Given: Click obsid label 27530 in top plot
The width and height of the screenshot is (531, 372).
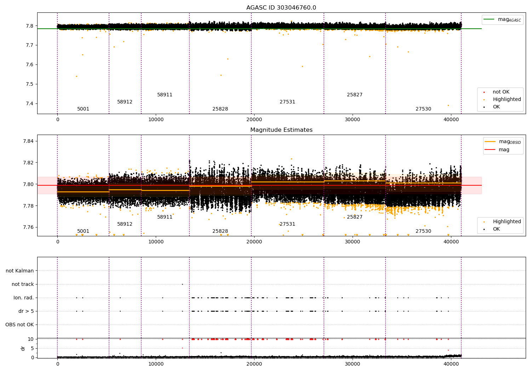Looking at the screenshot, I should pyautogui.click(x=423, y=109).
